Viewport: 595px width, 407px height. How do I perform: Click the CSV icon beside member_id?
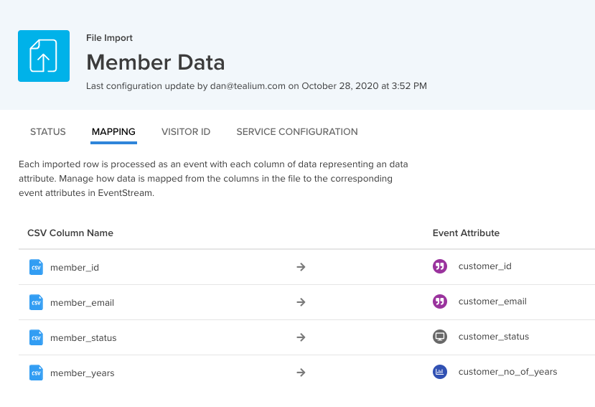36,267
